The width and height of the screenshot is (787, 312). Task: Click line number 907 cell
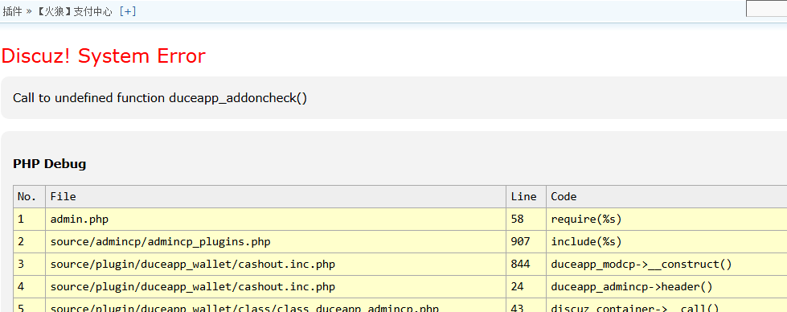[x=526, y=242]
